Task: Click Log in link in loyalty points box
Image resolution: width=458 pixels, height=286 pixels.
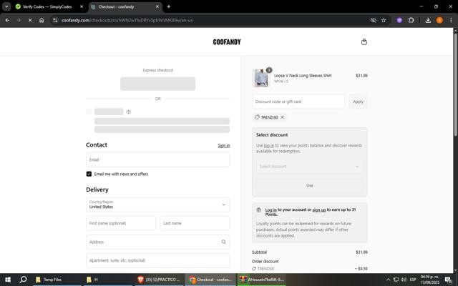Action: (x=271, y=209)
